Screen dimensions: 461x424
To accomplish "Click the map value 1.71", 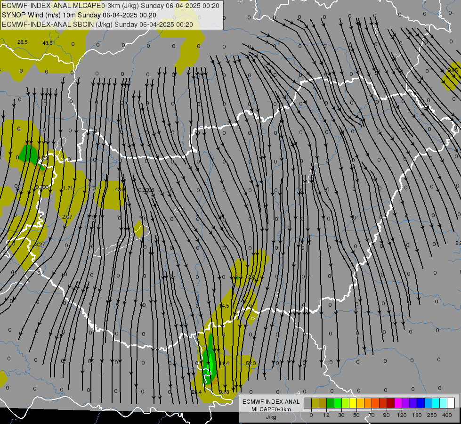I will tap(68, 188).
